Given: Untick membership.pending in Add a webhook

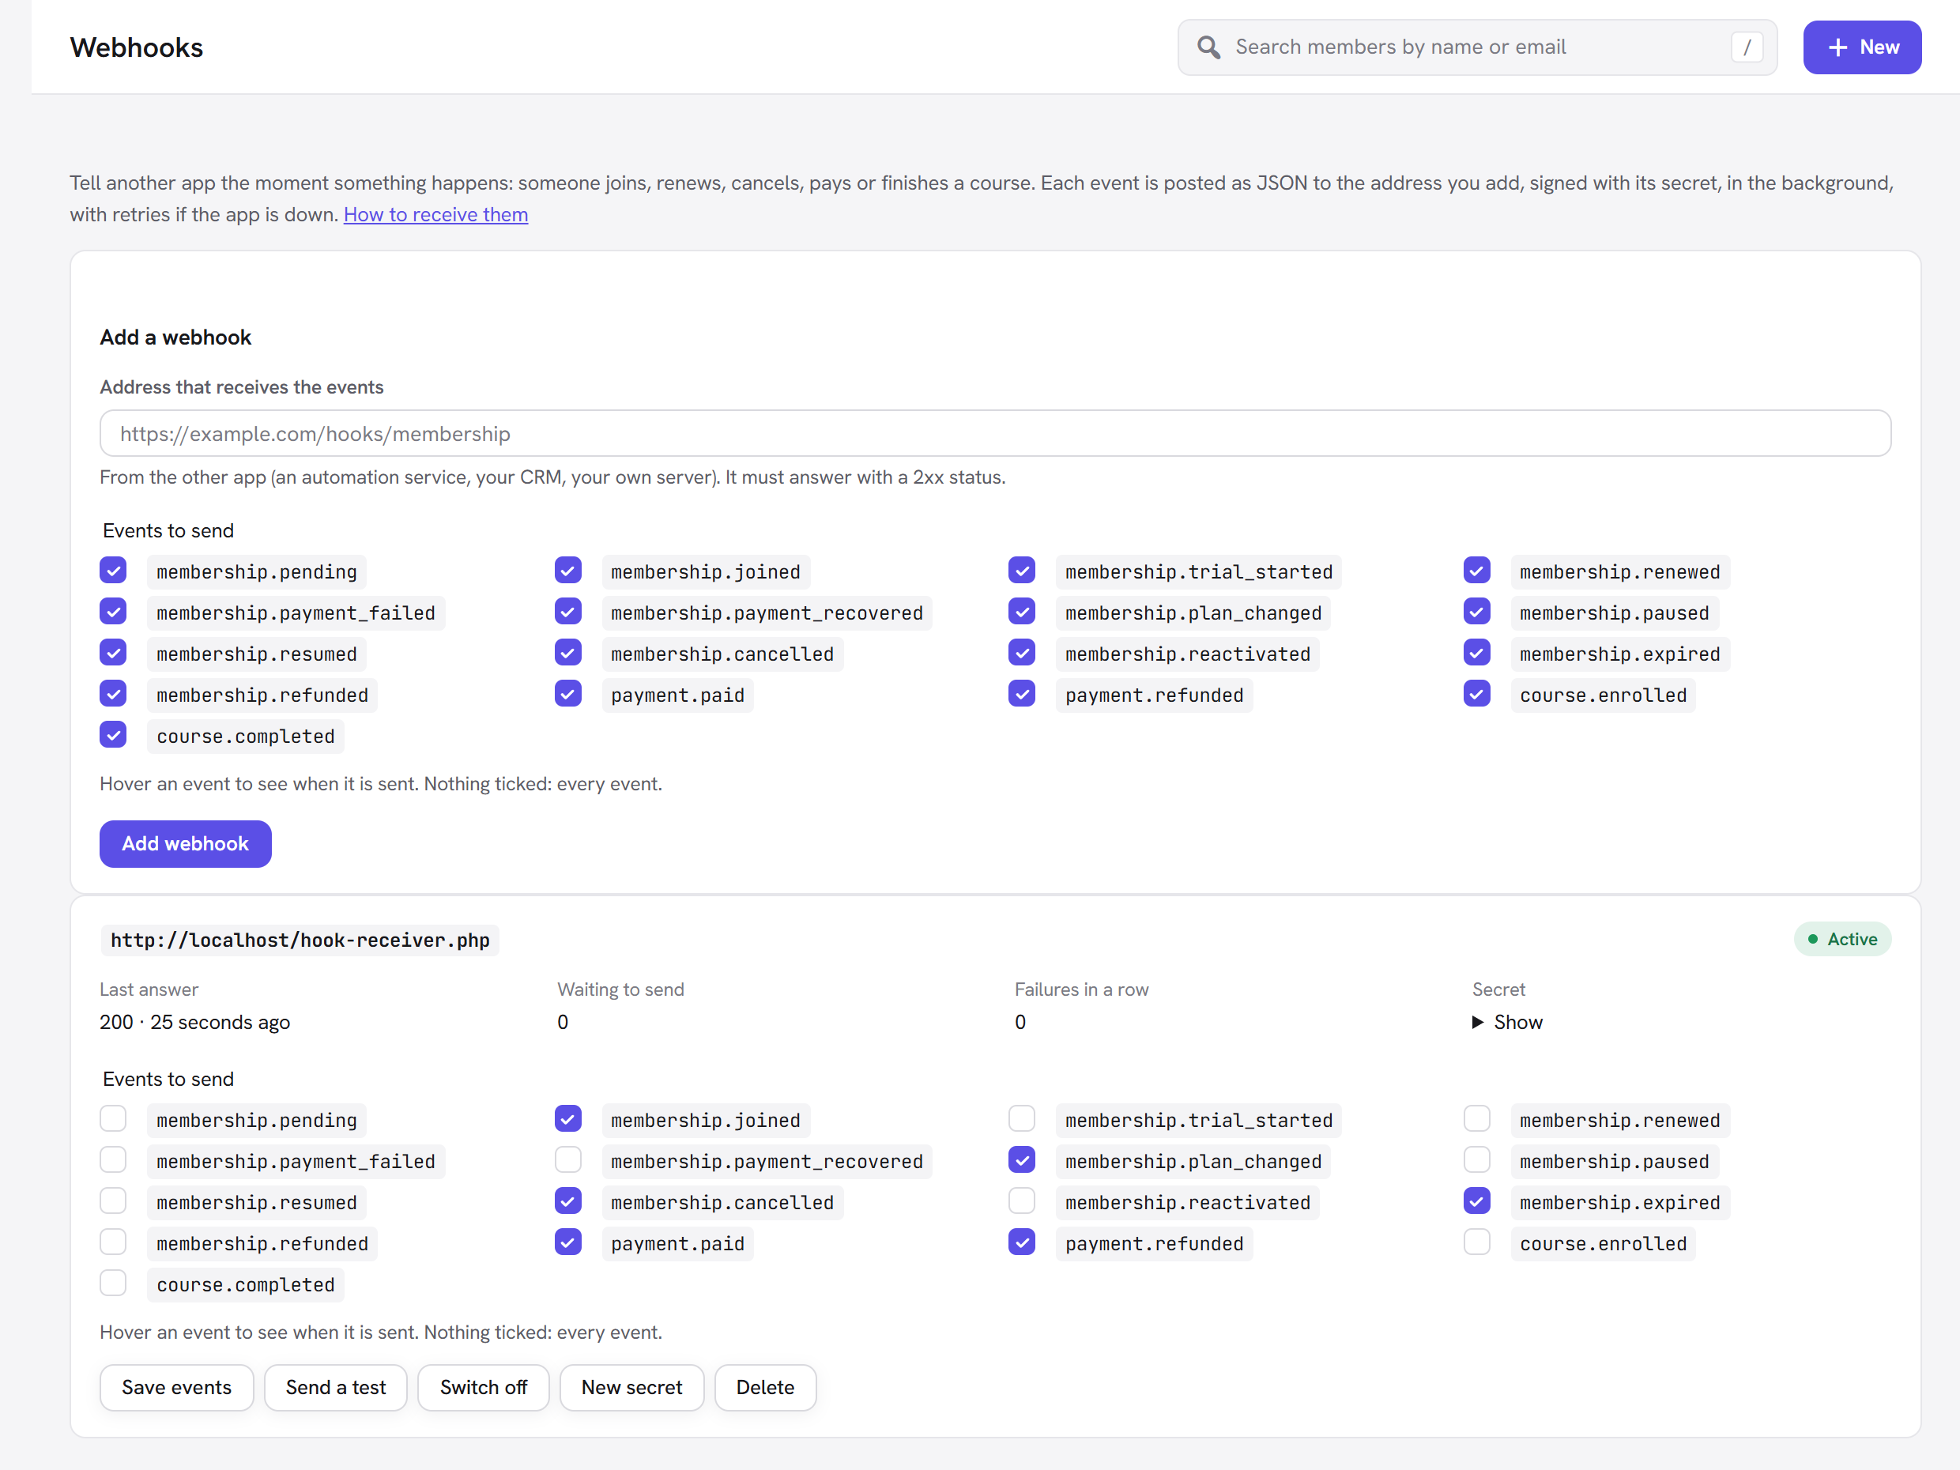Looking at the screenshot, I should [114, 571].
